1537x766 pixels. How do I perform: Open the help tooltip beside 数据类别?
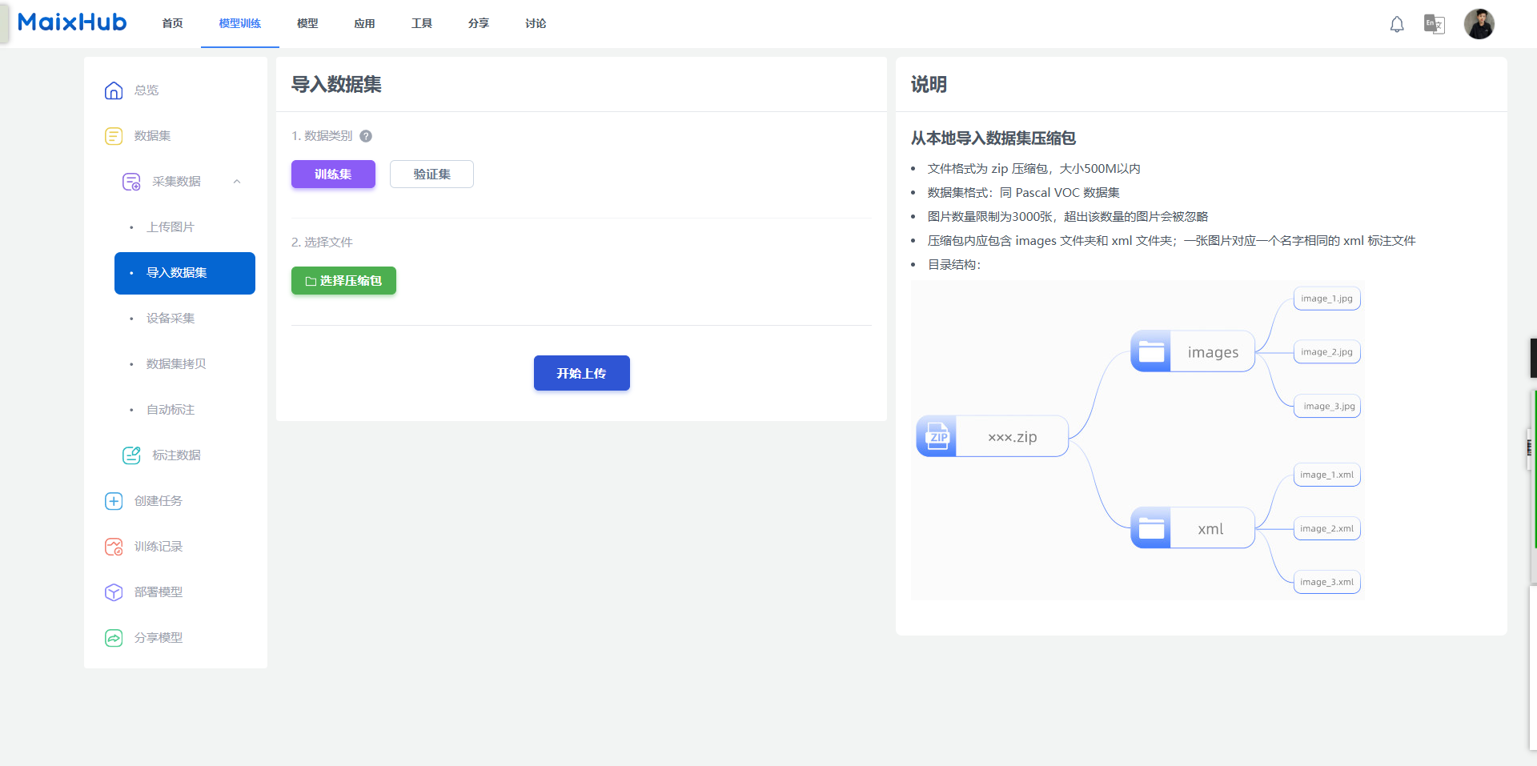[366, 136]
